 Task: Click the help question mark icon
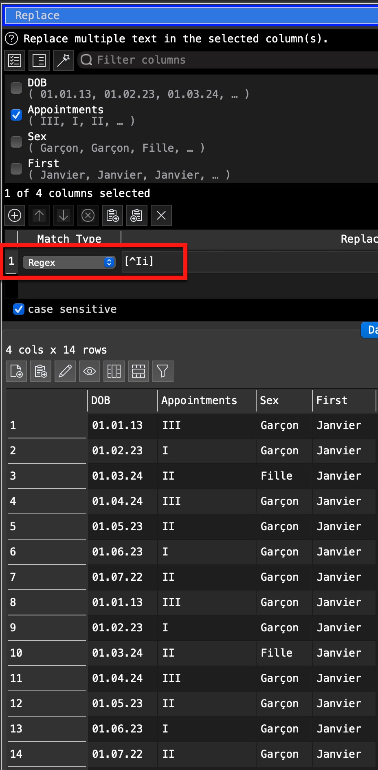[x=11, y=39]
